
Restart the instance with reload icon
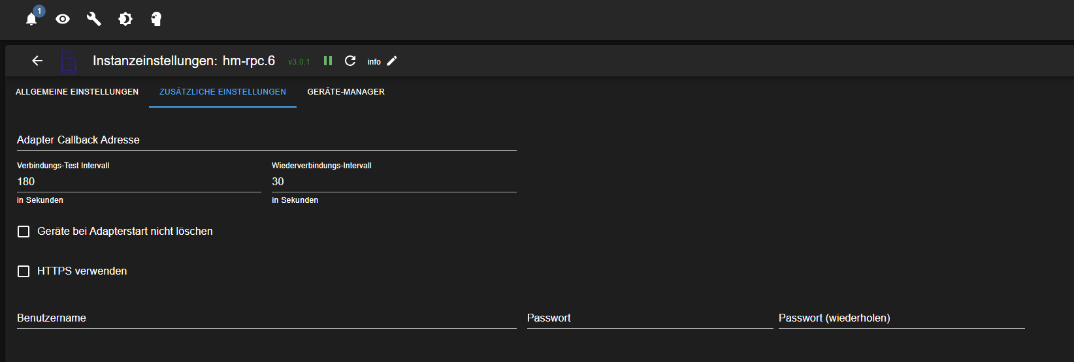click(x=350, y=61)
